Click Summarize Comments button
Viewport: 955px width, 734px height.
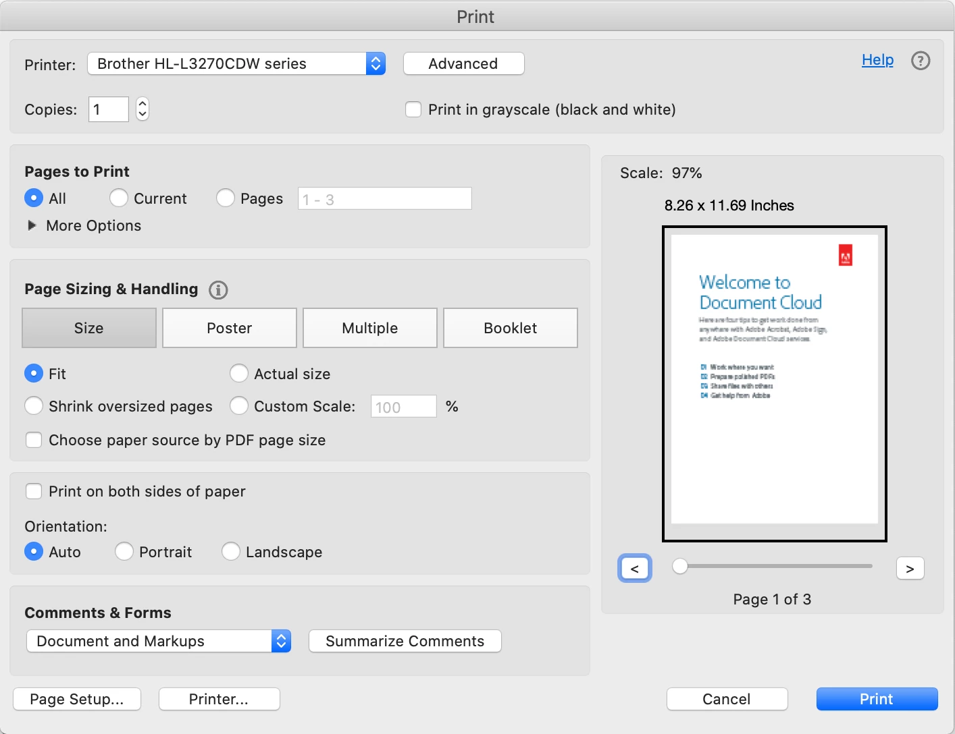point(405,641)
